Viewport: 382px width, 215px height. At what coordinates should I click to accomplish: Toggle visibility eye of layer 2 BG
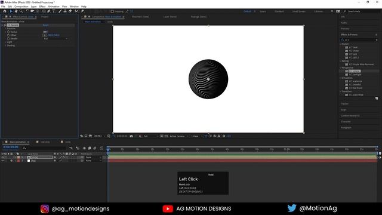2,161
